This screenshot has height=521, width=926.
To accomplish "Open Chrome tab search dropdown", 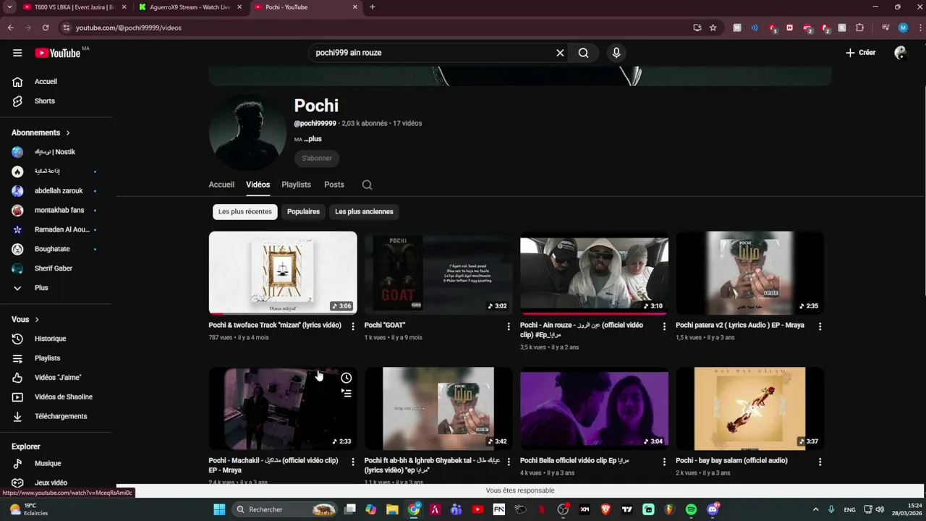I will pyautogui.click(x=9, y=7).
